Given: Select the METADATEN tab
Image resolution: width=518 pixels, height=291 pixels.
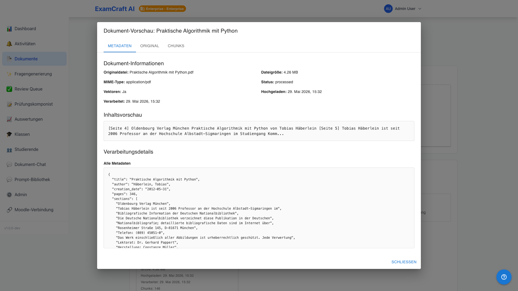Looking at the screenshot, I should 120,46.
